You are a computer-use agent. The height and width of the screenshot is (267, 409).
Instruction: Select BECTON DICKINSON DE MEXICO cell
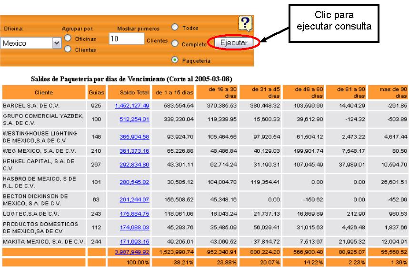point(44,199)
